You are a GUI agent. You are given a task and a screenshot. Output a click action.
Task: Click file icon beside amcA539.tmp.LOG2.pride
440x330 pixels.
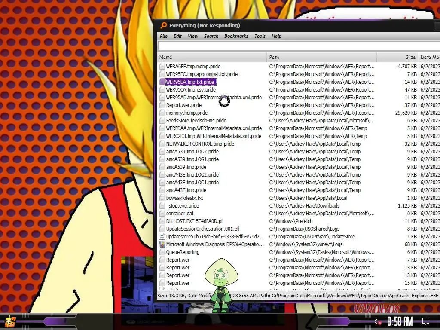pyautogui.click(x=162, y=152)
